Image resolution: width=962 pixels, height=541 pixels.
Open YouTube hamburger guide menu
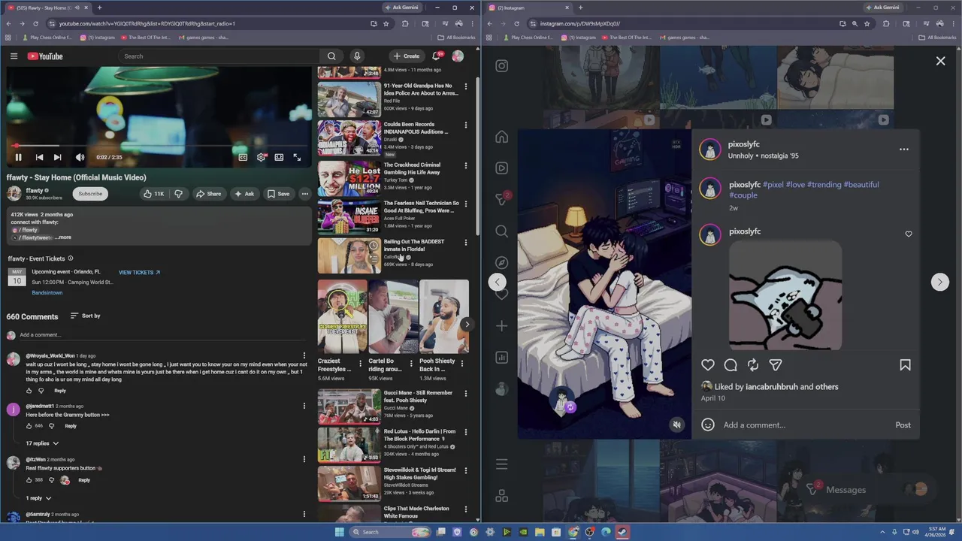[14, 56]
